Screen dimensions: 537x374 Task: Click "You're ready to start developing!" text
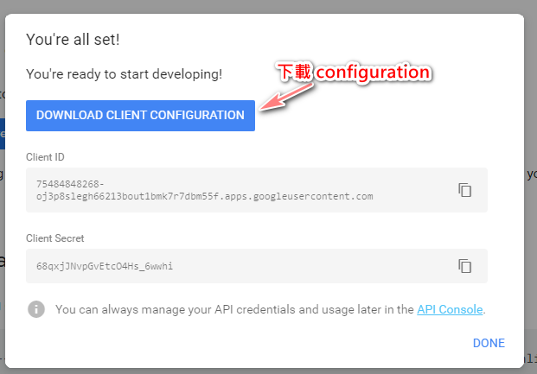click(x=124, y=74)
